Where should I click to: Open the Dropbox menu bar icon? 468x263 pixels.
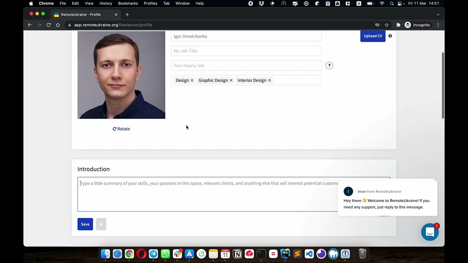[x=261, y=3]
